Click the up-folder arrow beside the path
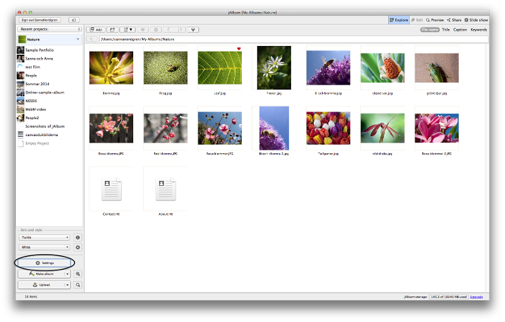505x322 pixels. click(x=92, y=39)
